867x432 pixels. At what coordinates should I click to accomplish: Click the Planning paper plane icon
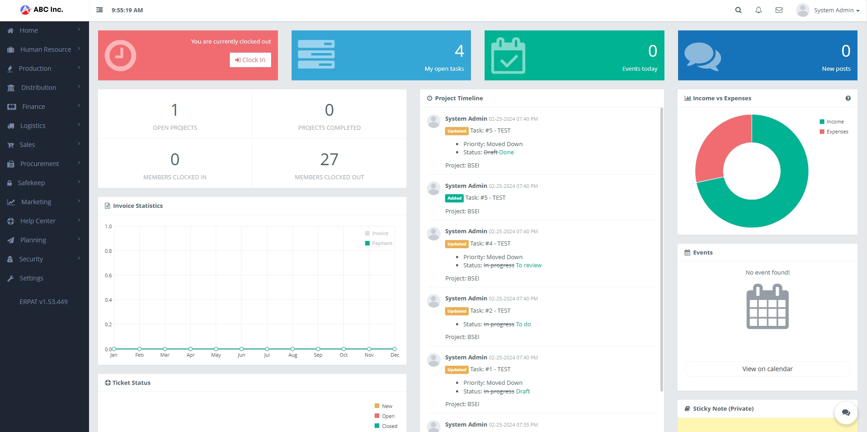click(11, 240)
